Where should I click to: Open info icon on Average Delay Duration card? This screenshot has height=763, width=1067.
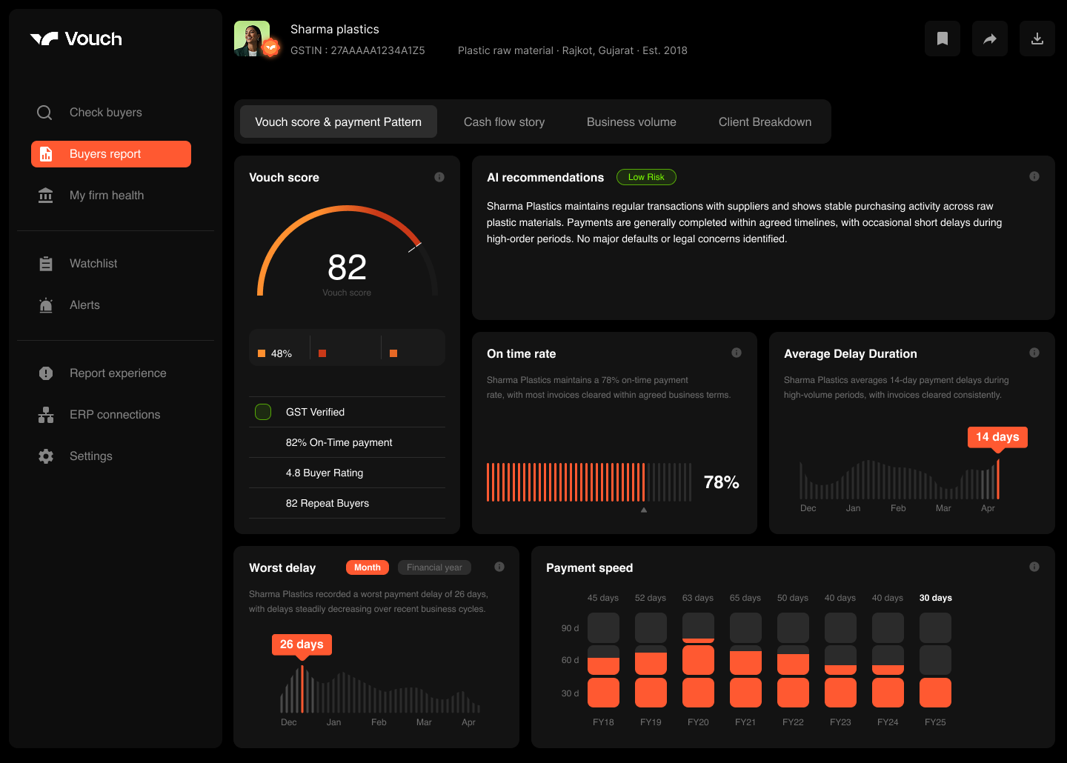click(1034, 353)
